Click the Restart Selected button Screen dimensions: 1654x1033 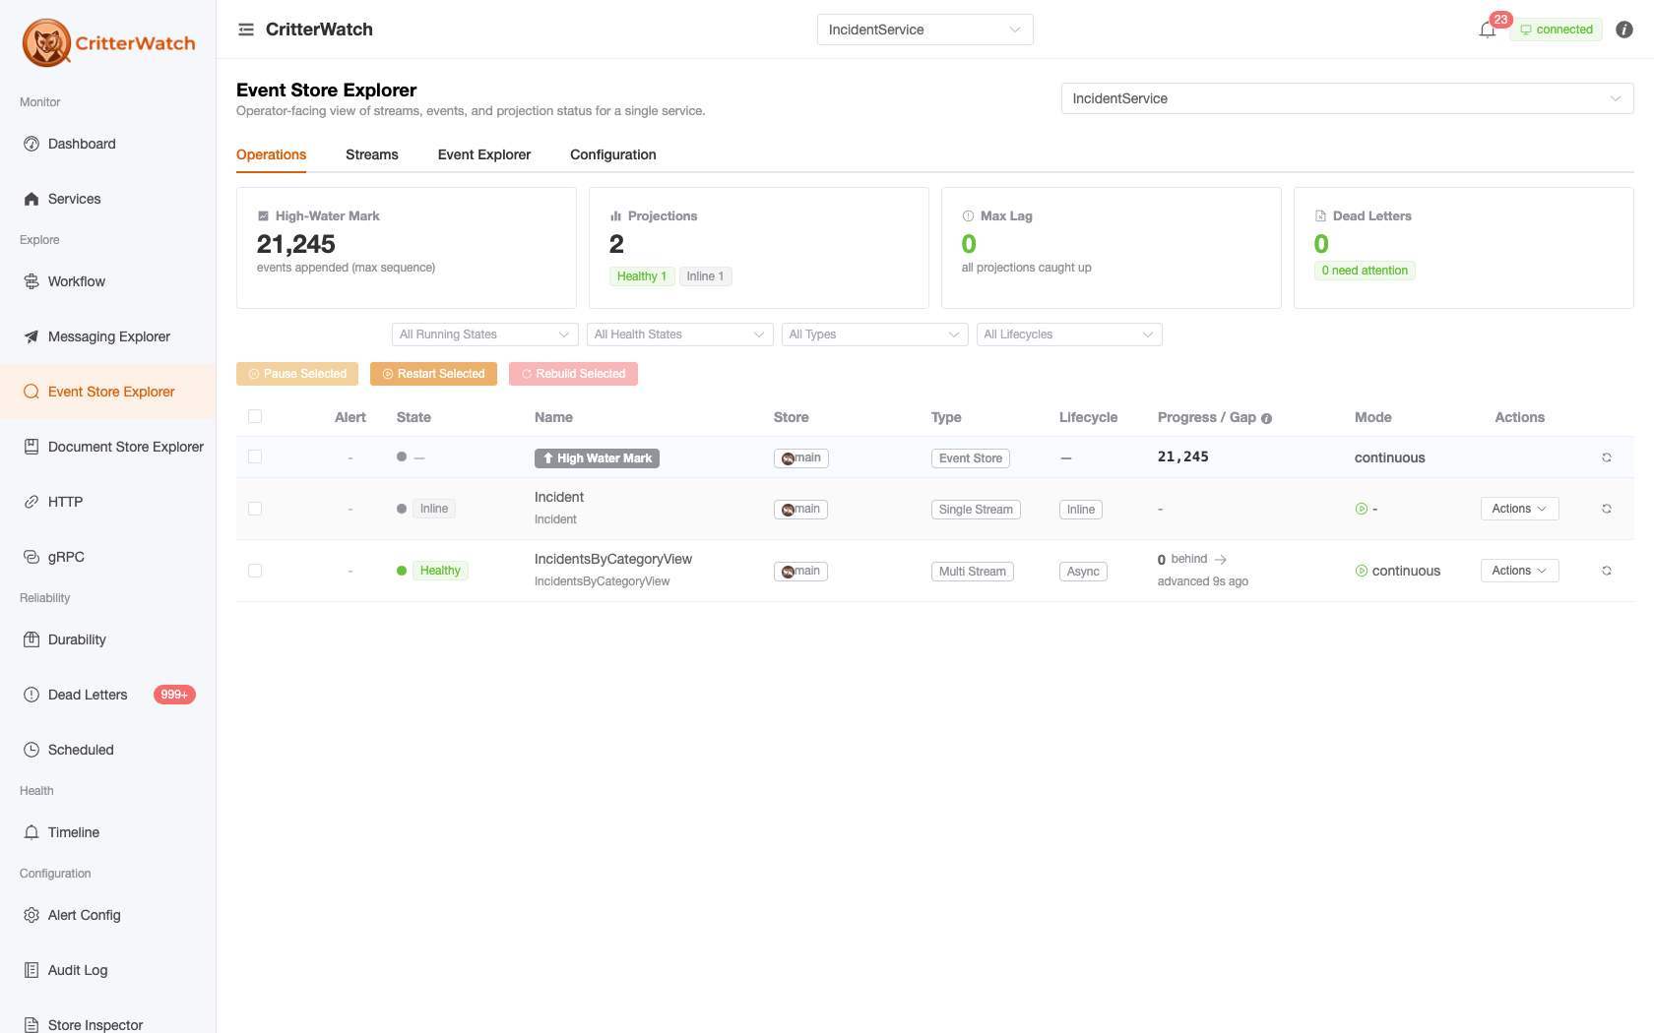(433, 374)
